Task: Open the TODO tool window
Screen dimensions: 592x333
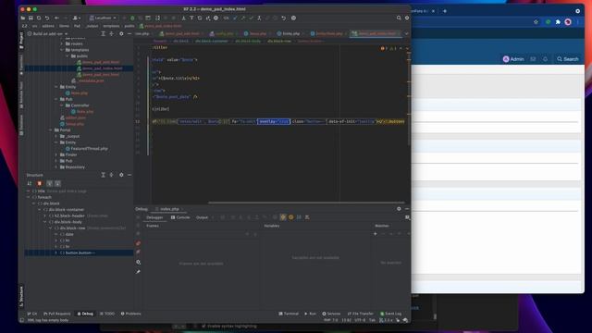Action: [107, 314]
